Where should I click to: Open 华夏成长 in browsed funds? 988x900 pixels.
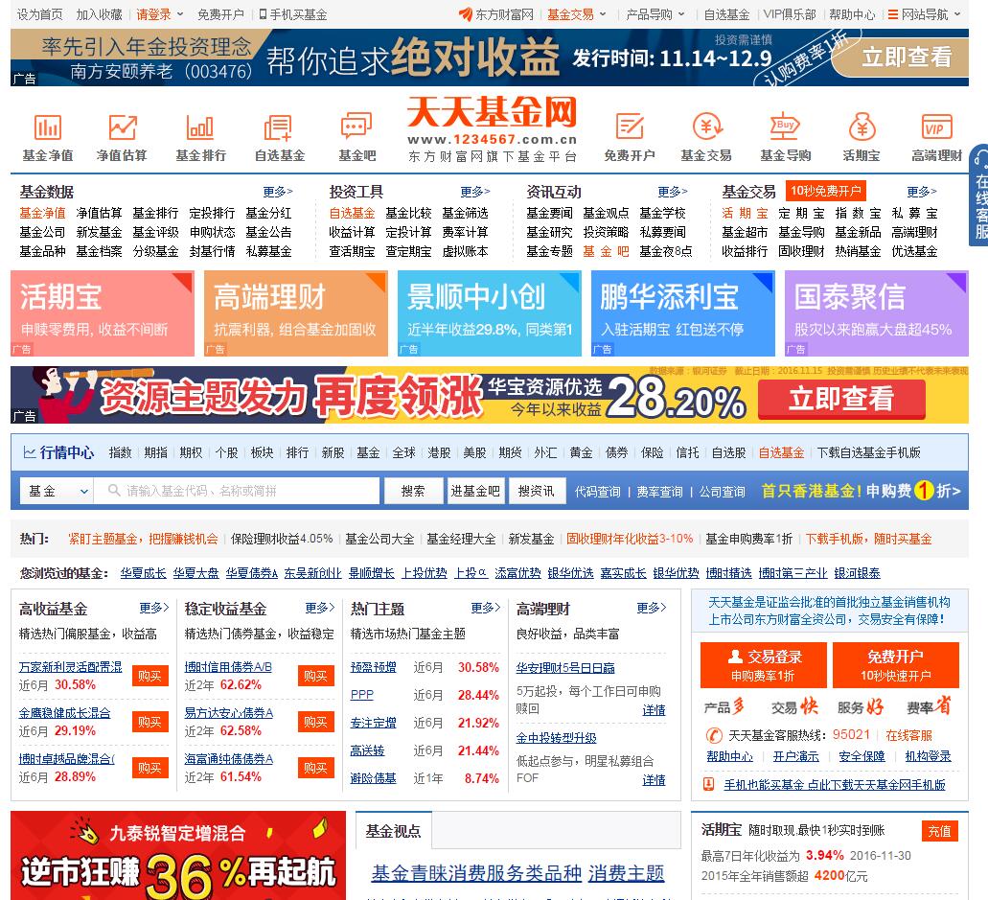tap(143, 573)
